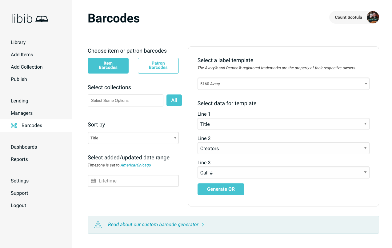This screenshot has width=392, height=248.
Task: Go to Add Collection
Action: pyautogui.click(x=27, y=67)
